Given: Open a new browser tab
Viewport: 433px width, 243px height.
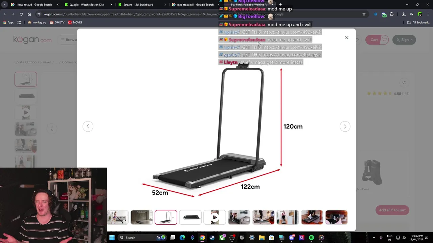Looking at the screenshot, I should coord(280,5).
